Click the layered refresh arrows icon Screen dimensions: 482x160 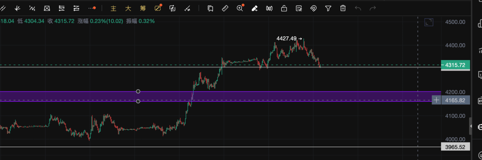click(x=172, y=8)
